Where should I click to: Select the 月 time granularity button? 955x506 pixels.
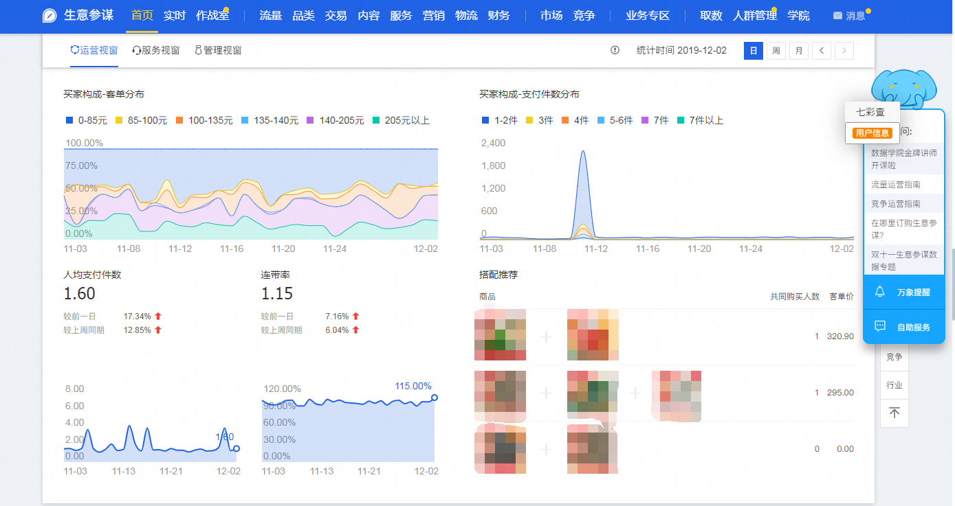(798, 50)
